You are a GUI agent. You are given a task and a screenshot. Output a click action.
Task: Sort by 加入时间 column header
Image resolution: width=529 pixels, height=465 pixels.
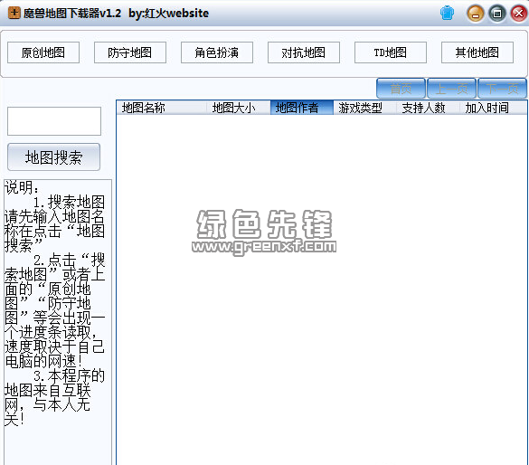493,108
